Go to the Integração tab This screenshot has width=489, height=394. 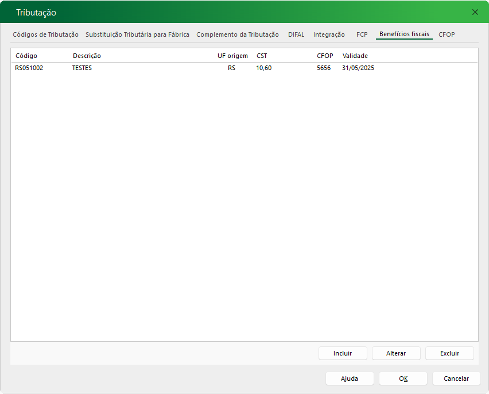click(329, 34)
